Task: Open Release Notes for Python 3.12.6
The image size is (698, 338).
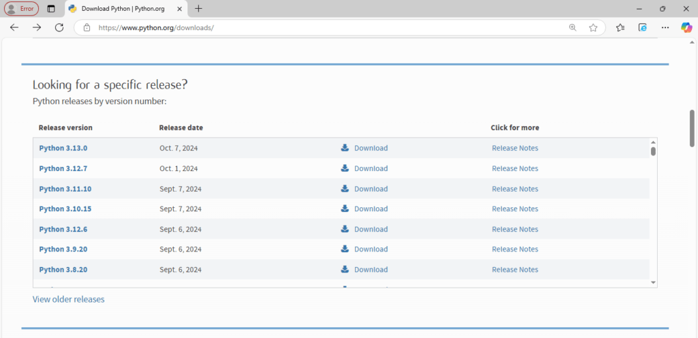Action: (x=515, y=229)
